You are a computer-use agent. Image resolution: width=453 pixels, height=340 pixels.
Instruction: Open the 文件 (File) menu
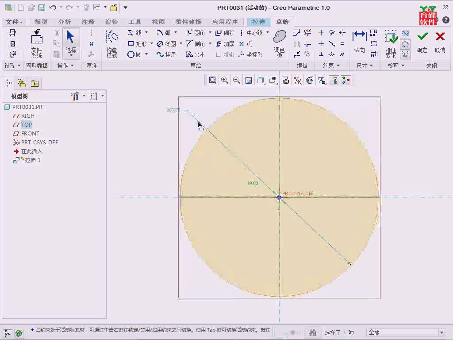(x=14, y=22)
